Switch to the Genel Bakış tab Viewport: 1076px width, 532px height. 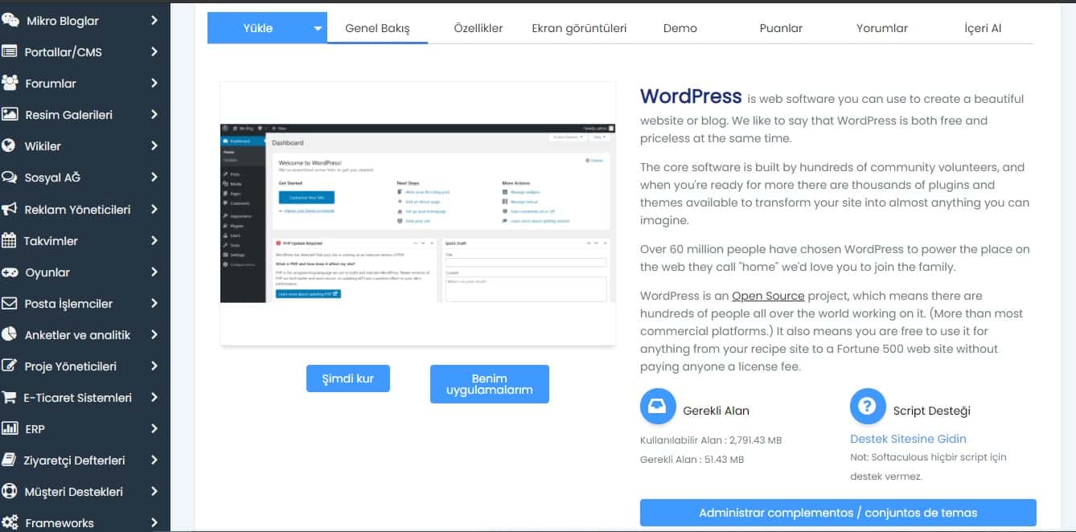(377, 28)
